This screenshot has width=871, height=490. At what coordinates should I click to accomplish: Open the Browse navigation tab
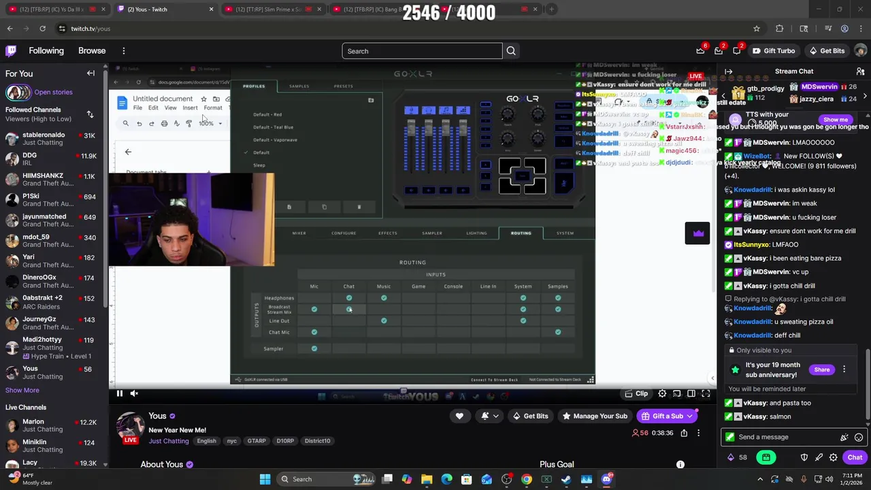click(92, 51)
